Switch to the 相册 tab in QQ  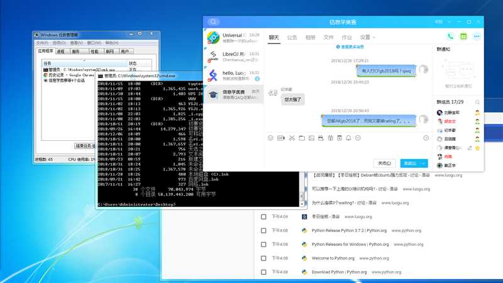coord(310,38)
